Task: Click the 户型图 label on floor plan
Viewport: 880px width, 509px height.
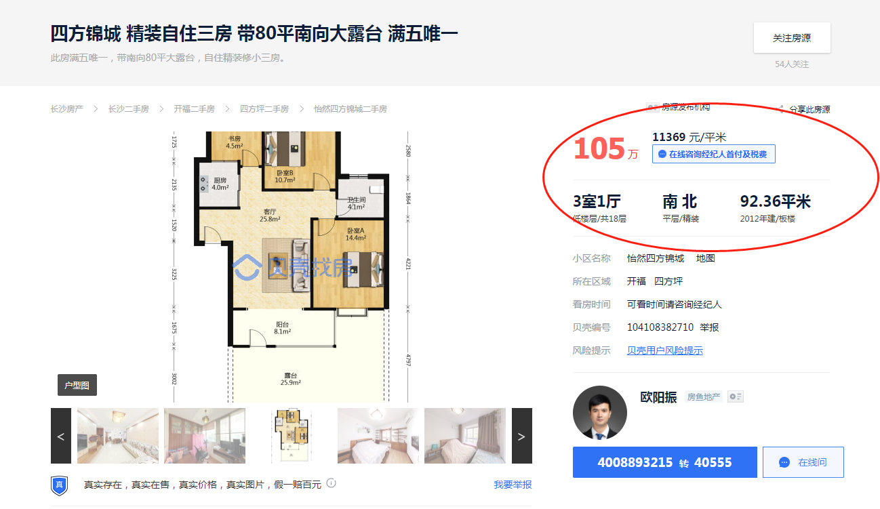Action: [77, 385]
